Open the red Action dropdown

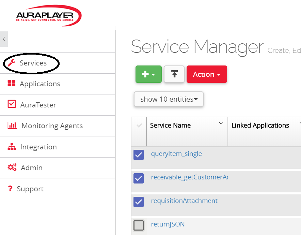point(207,74)
